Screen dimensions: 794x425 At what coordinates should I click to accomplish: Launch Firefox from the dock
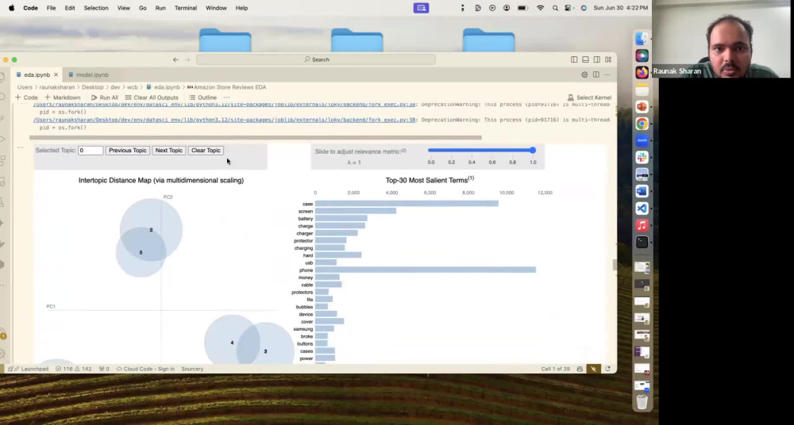tap(642, 72)
